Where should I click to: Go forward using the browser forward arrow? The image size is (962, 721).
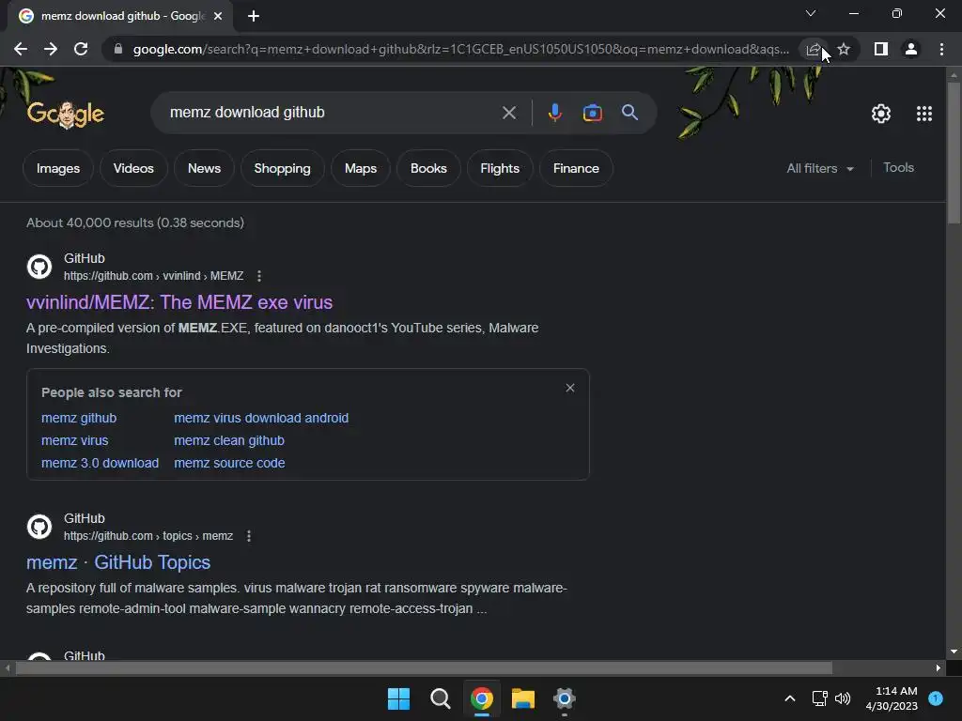pos(51,49)
